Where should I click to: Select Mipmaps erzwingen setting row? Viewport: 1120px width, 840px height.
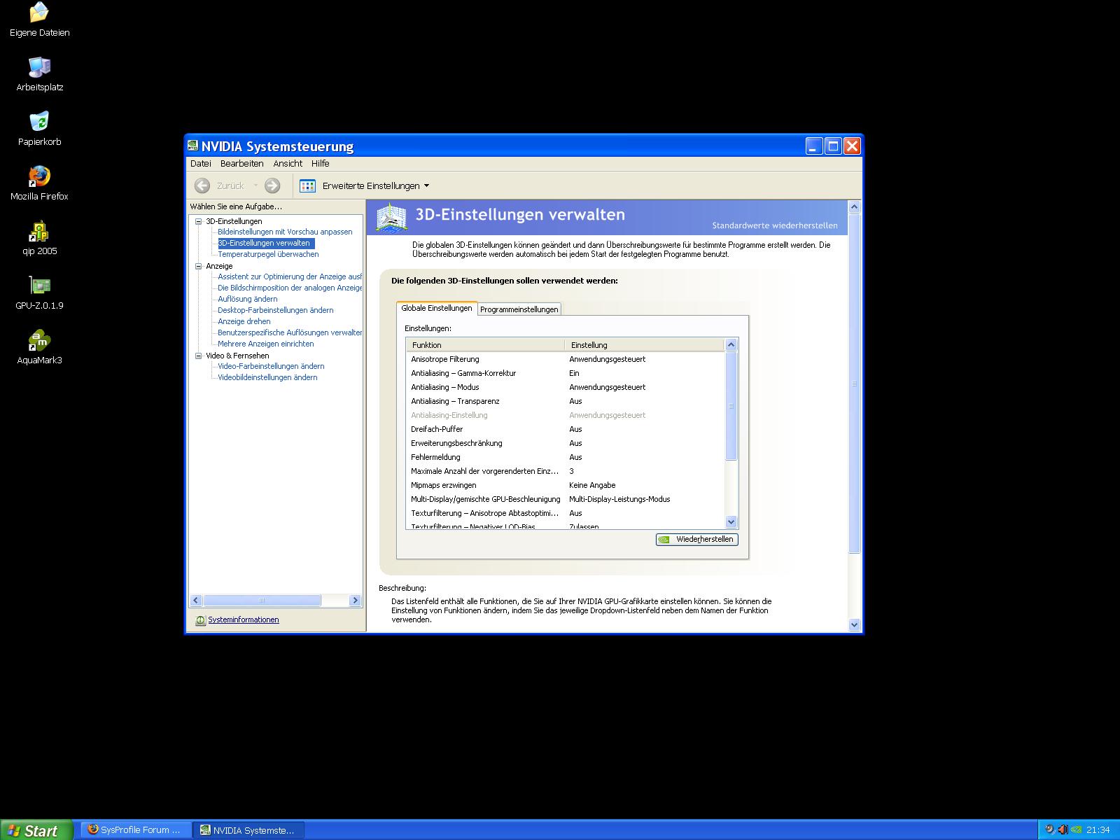565,485
